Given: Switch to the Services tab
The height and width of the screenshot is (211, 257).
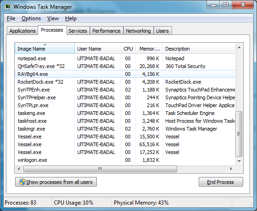Looking at the screenshot, I should tap(78, 31).
